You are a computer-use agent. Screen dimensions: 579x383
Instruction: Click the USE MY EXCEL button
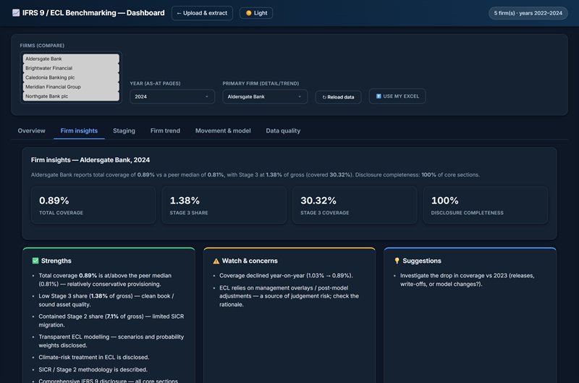(x=397, y=96)
